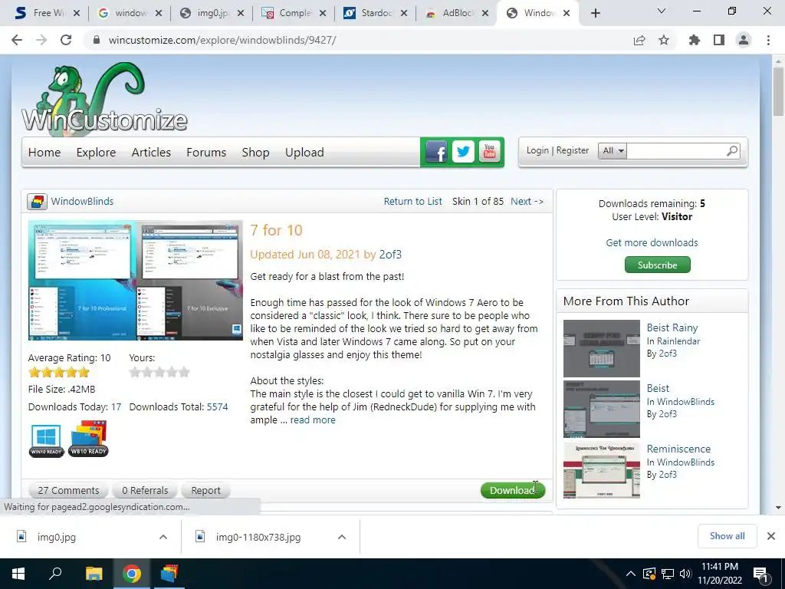
Task: View site info via the padlock icon
Action: coord(97,40)
